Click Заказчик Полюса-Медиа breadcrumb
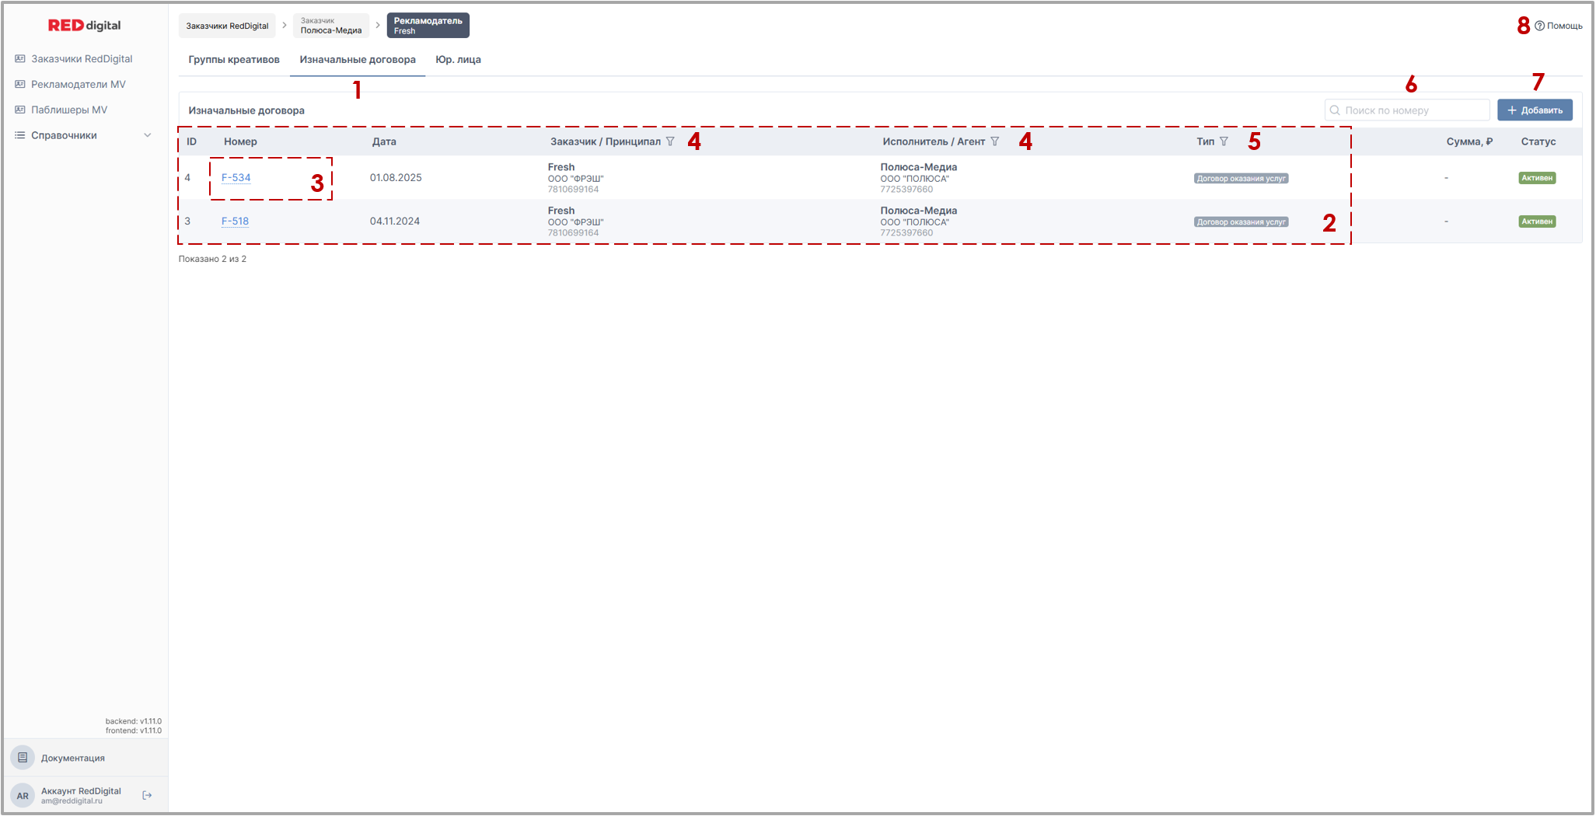 [331, 26]
